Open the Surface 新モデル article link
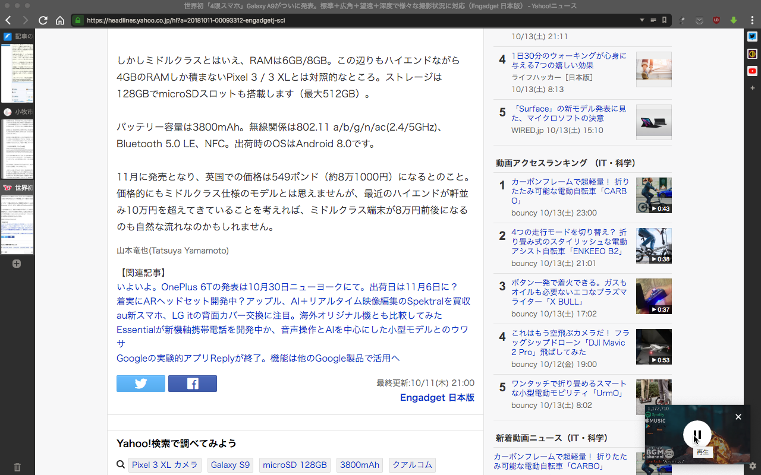 coord(569,113)
